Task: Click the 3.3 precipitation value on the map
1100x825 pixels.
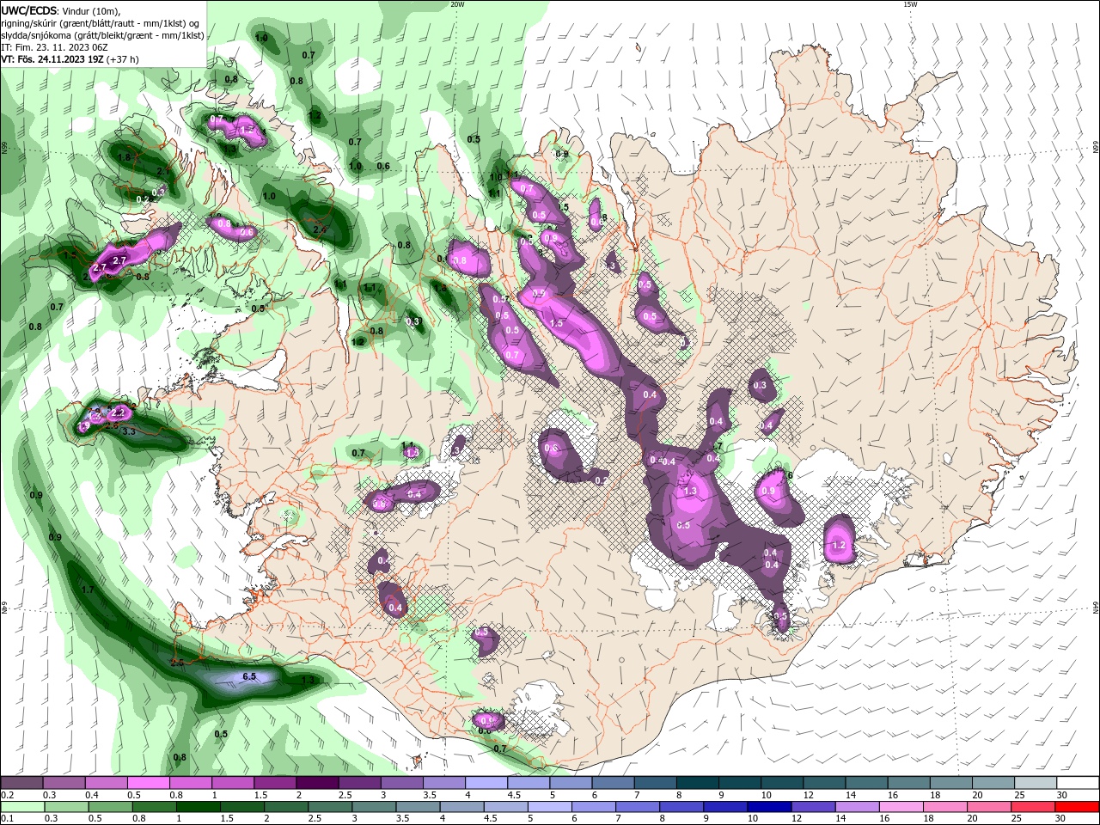Action: pos(130,431)
